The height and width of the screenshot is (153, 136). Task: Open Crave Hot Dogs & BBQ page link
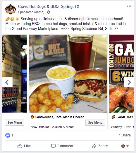point(49,6)
